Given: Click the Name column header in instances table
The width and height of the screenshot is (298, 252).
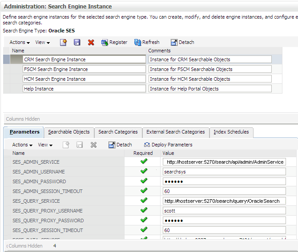Looking at the screenshot, I should coord(18,51).
